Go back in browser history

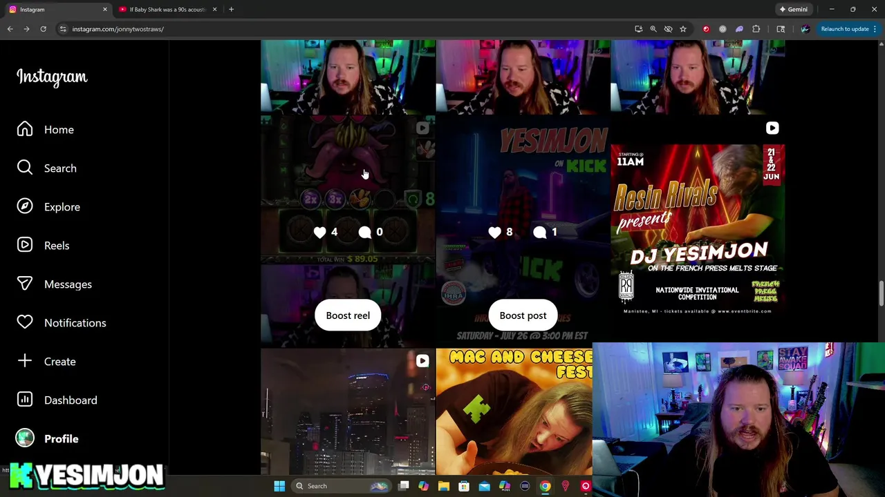pos(10,29)
